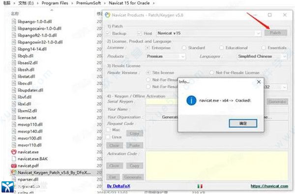Image resolution: width=295 pixels, height=194 pixels.
Task: Click the blue info icon in dialog
Action: [191, 100]
